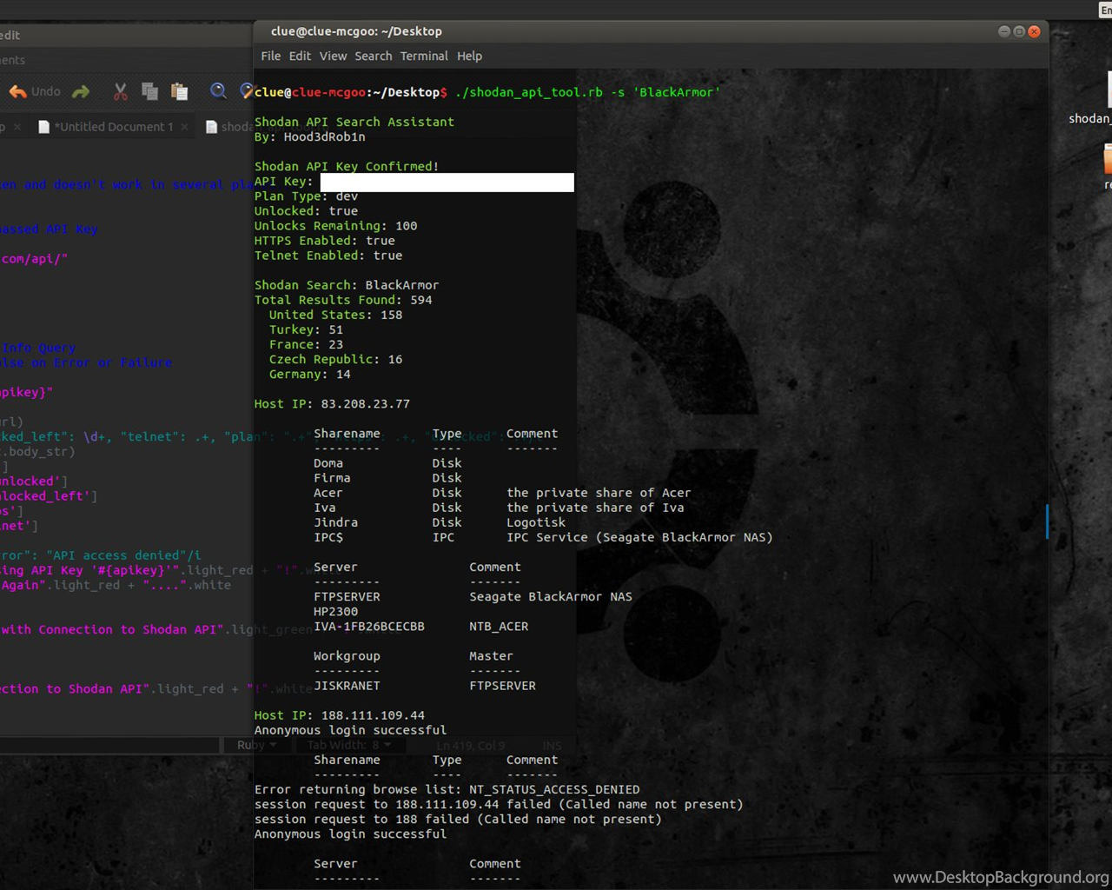Click the 'Unlocks Remaining: 100' line
The image size is (1112, 890).
coord(336,226)
